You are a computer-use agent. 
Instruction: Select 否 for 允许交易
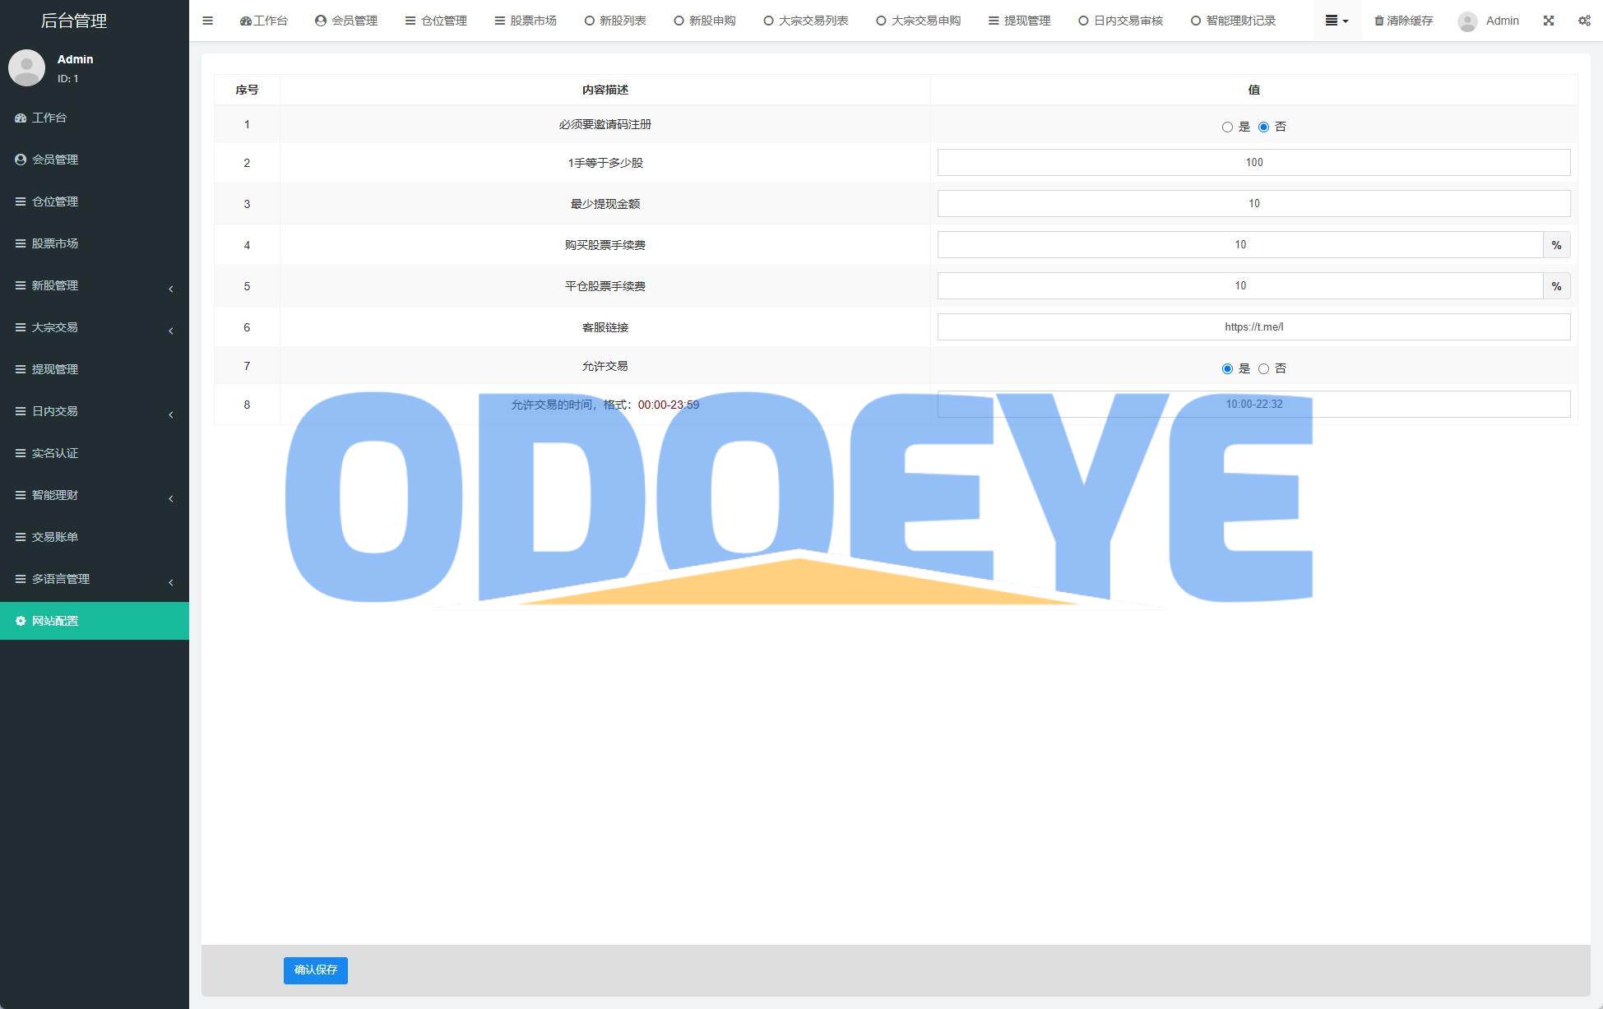point(1263,368)
